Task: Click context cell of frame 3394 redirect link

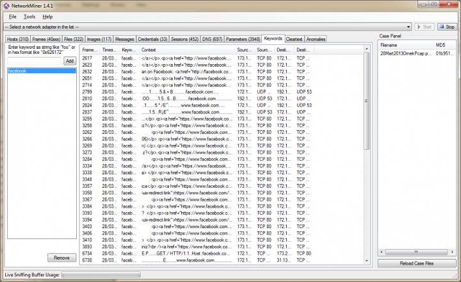Action: [x=187, y=220]
